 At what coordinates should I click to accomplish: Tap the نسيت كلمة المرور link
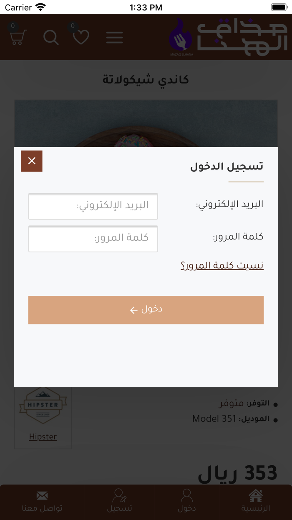click(222, 265)
